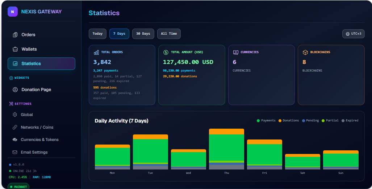Toggle the Expired legend entry

coord(350,120)
